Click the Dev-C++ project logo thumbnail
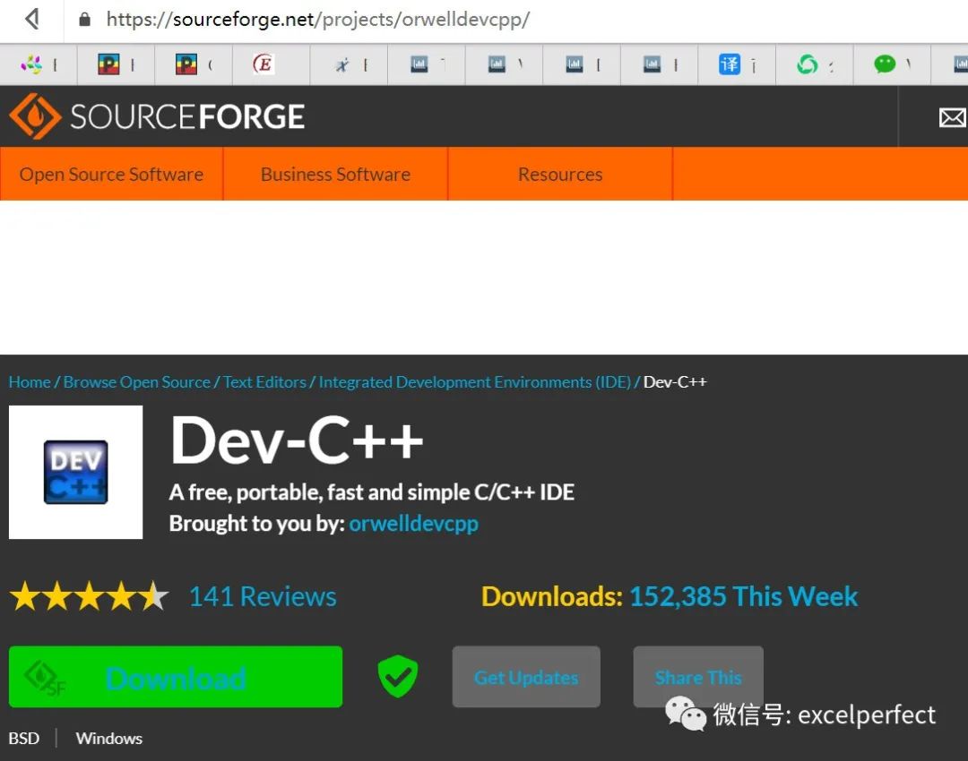968x761 pixels. pos(75,472)
